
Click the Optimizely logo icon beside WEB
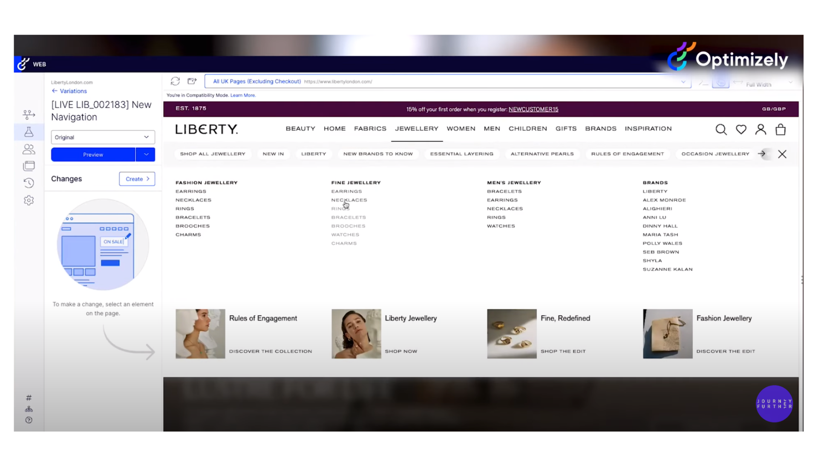(x=23, y=64)
